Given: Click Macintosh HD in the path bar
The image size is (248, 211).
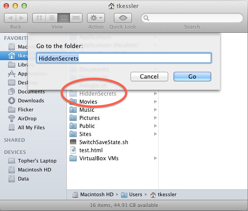Looking at the screenshot, I should point(93,194).
